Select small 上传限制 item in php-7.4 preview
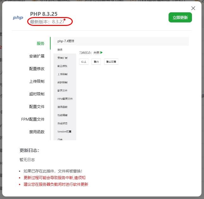The width and height of the screenshot is (204, 199). (62, 74)
